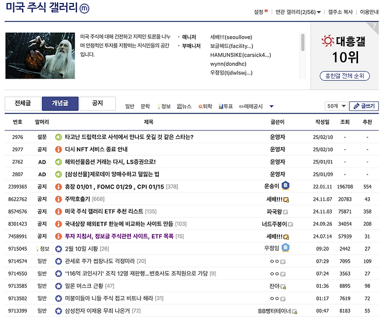
Task: Click the sun icon beside 대흥갤
Action: click(x=328, y=41)
